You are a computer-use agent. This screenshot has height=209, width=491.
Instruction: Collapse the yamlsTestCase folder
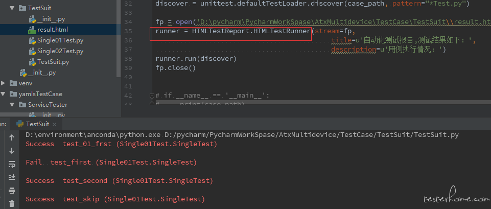tap(3, 94)
